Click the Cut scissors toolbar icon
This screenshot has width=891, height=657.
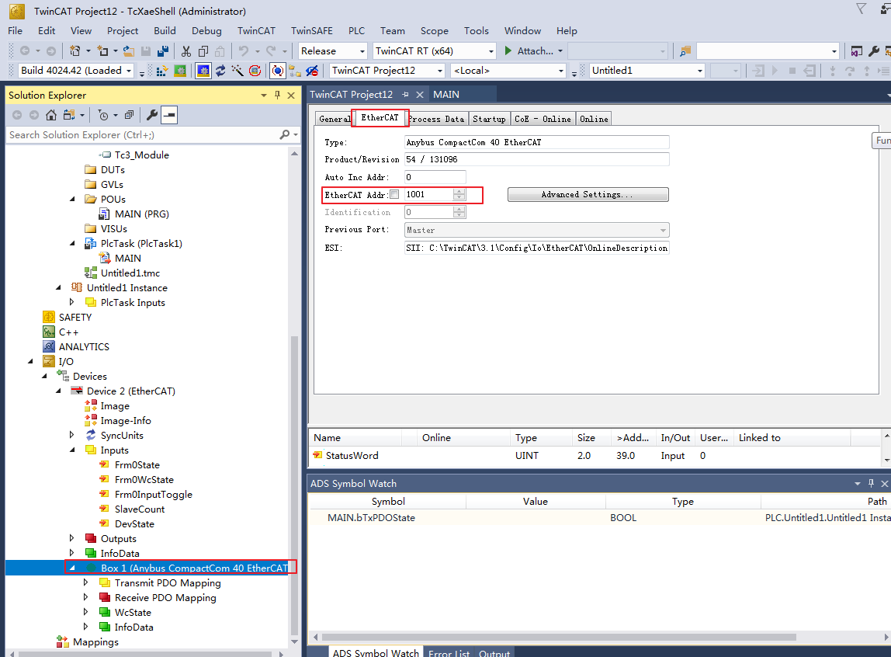[185, 51]
